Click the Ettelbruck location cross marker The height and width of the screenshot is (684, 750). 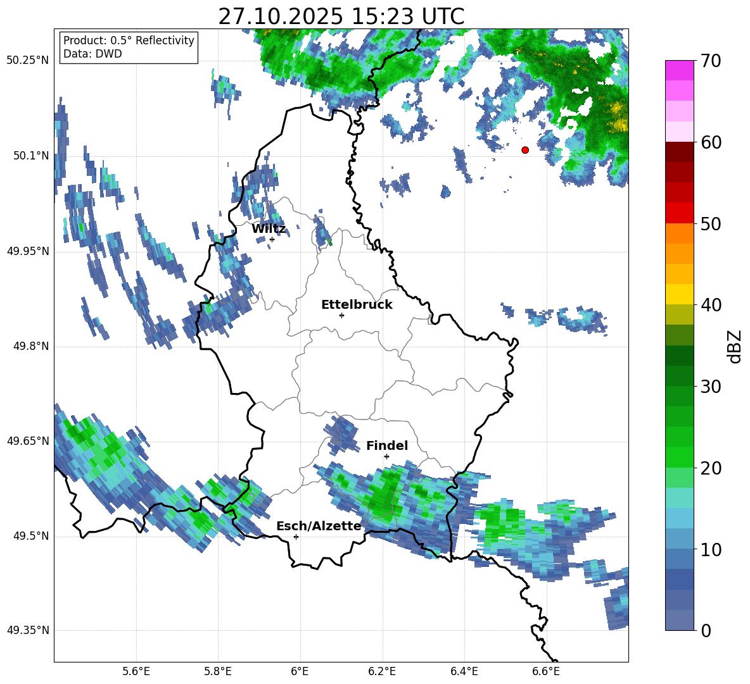click(x=341, y=315)
